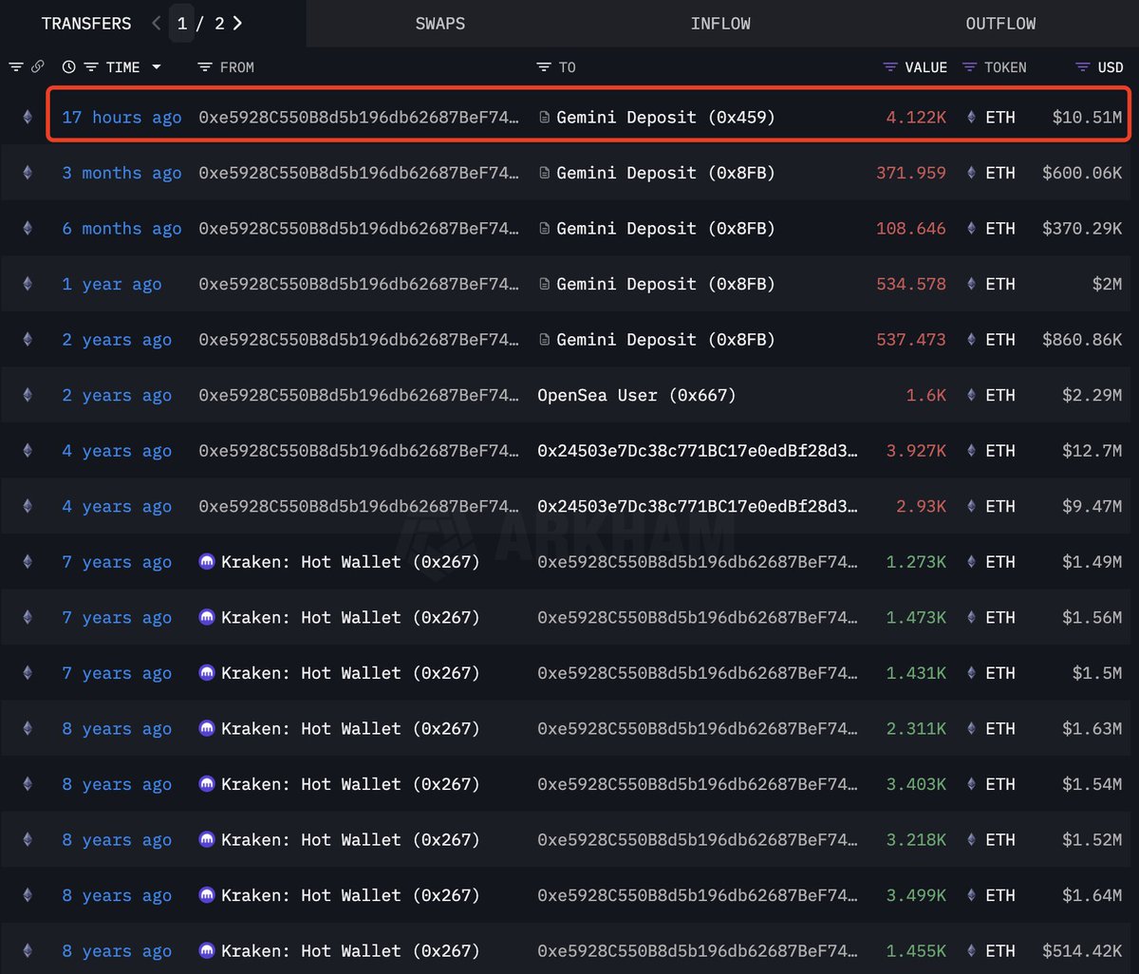Click the ETH token icon in the $2M row
This screenshot has height=974, width=1139.
coord(971,284)
